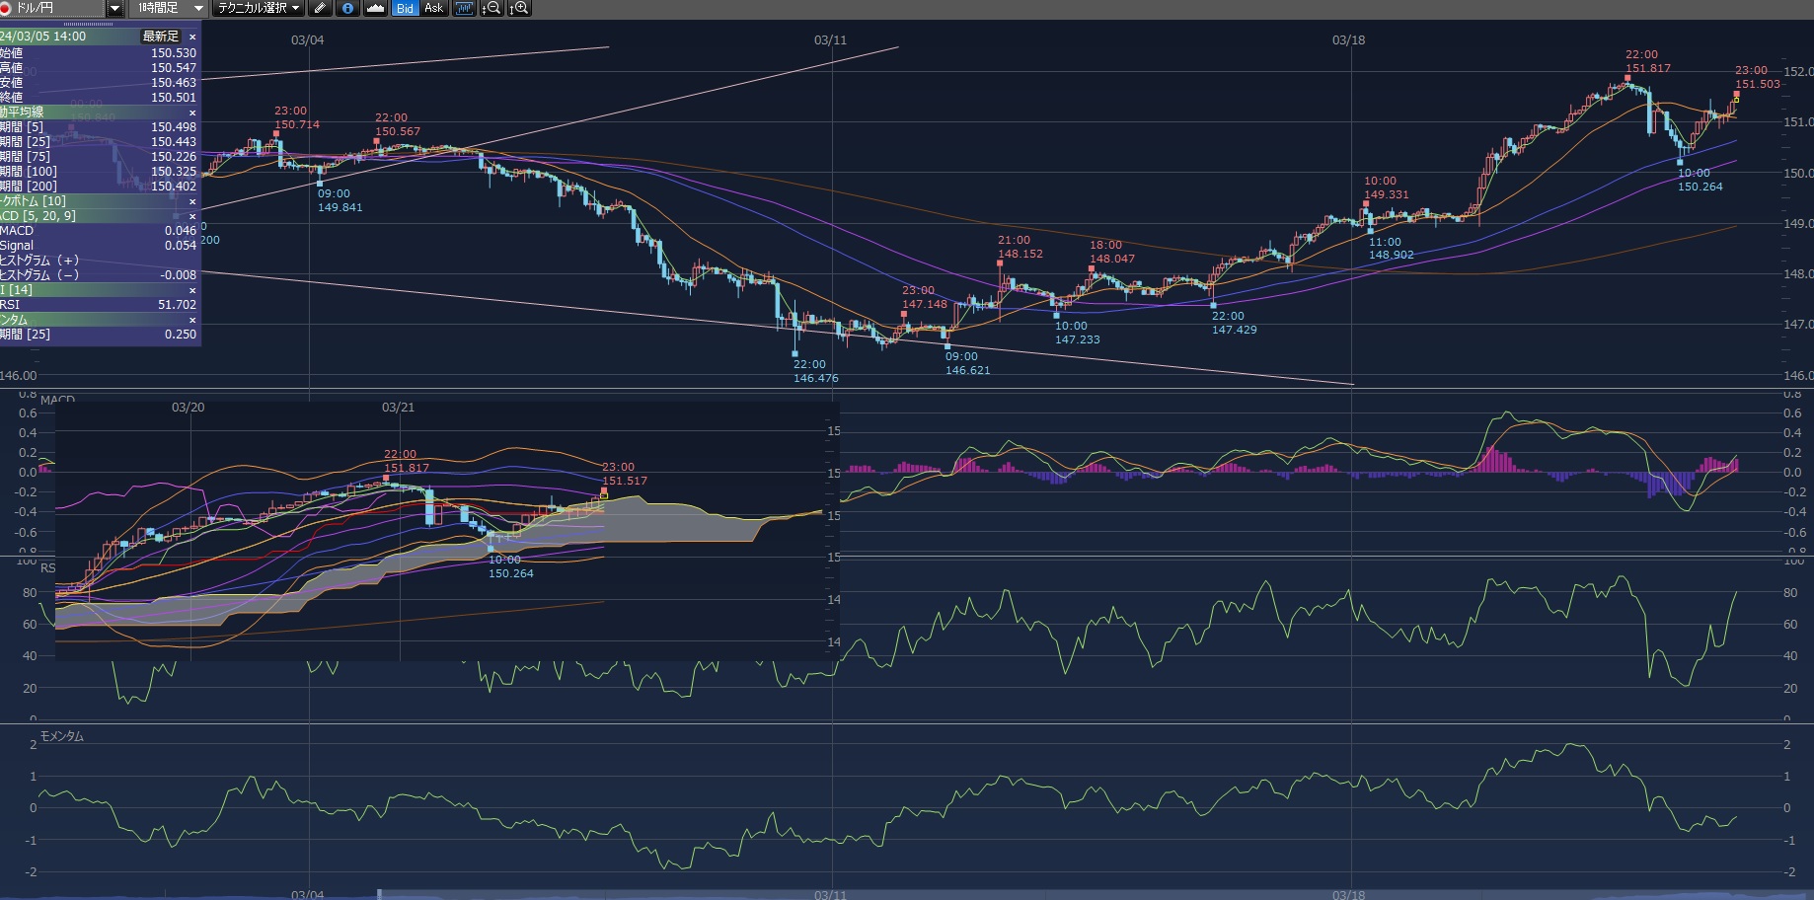1814x900 pixels.
Task: Open the テクニカル選択 dropdown menu
Action: click(295, 8)
